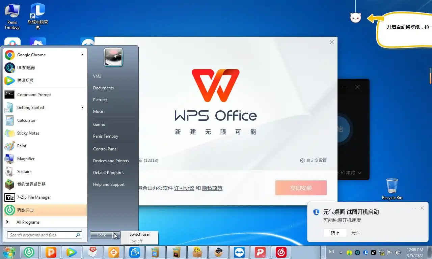
Task: Click EN language indicator
Action: (x=331, y=252)
